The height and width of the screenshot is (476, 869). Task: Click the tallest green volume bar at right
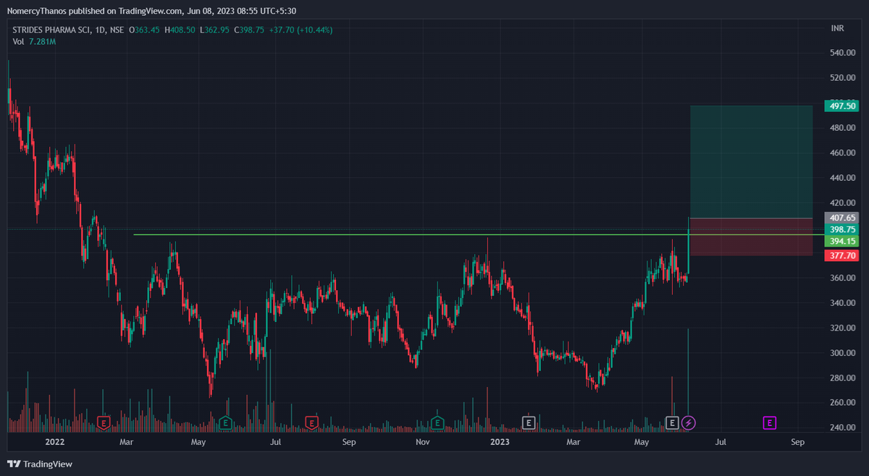[x=688, y=380]
